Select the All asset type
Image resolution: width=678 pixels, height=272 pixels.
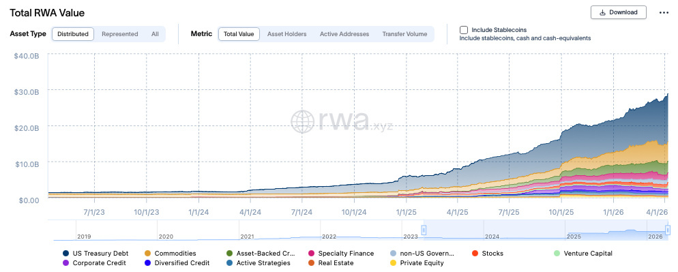[155, 33]
